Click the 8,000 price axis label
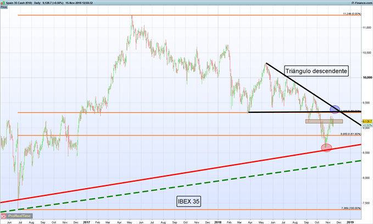The width and height of the screenshot is (373, 224). pos(366,178)
